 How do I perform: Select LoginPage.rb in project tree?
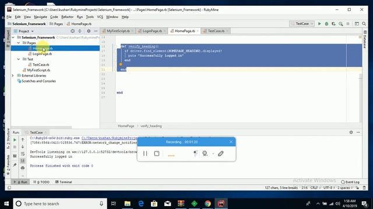point(42,54)
